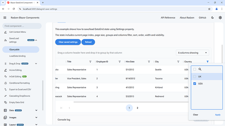Go back in browser history
This screenshot has height=126, width=225.
click(3, 9)
